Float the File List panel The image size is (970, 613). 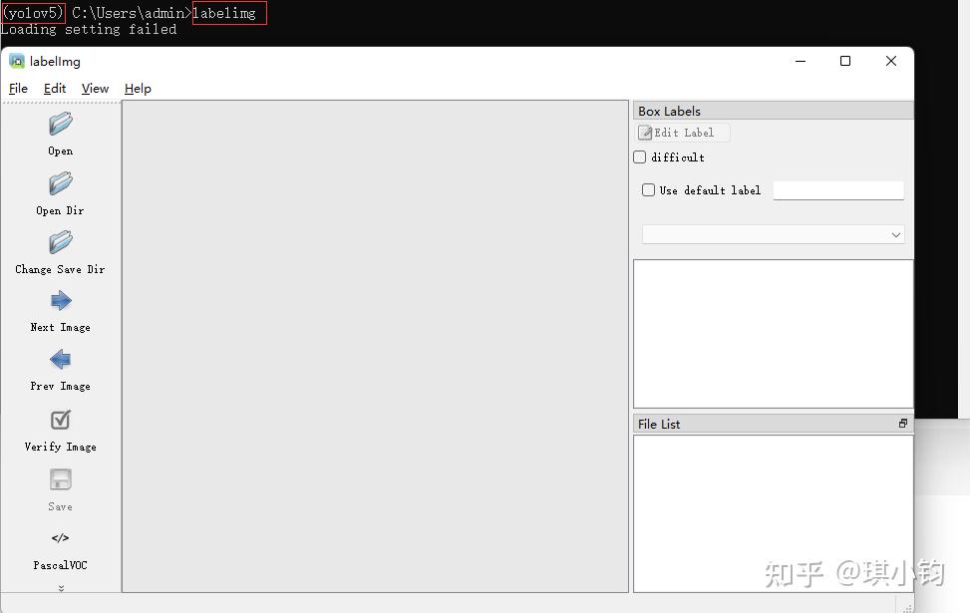(x=903, y=424)
